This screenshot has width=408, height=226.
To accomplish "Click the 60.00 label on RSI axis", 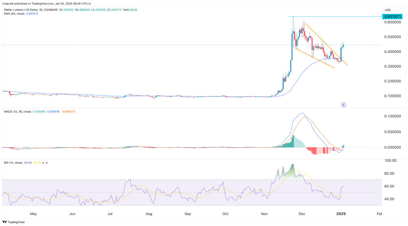I will (x=389, y=186).
